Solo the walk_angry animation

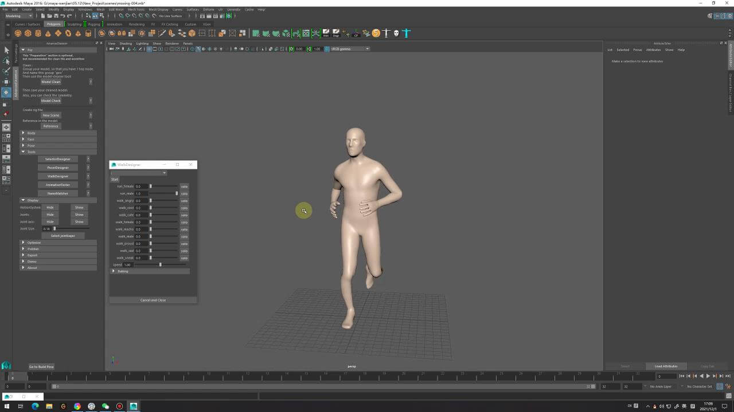[184, 201]
